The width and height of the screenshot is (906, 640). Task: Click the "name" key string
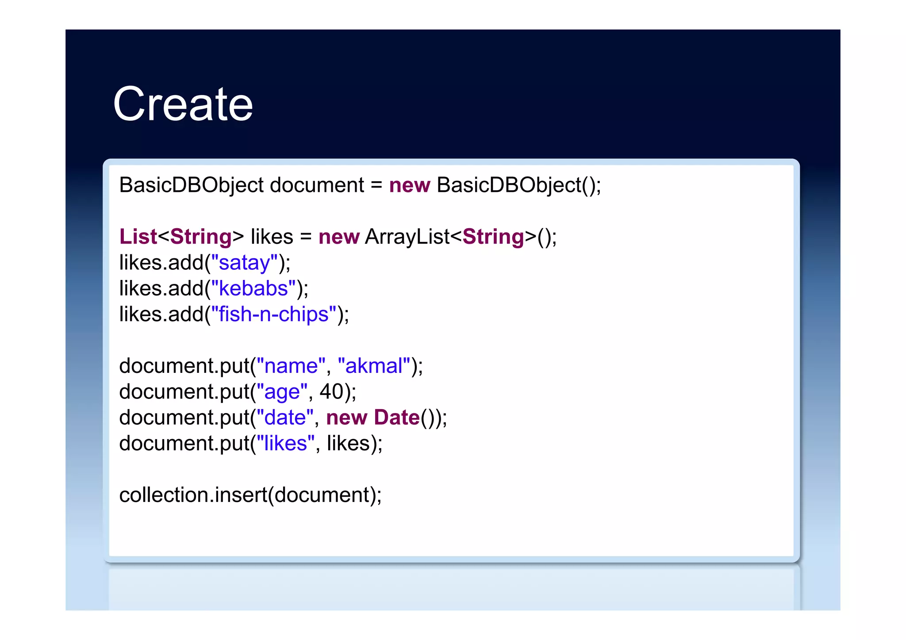291,366
